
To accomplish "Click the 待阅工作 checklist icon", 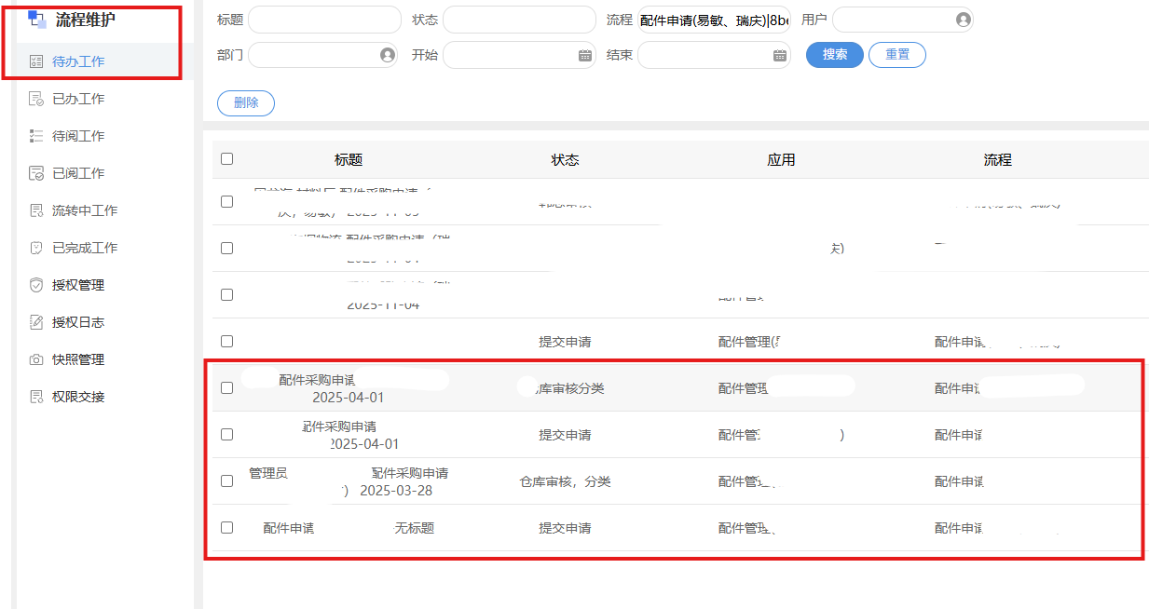I will coord(36,136).
